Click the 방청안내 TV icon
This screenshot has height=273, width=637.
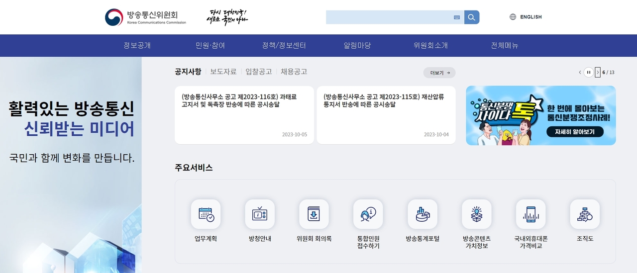pos(260,214)
